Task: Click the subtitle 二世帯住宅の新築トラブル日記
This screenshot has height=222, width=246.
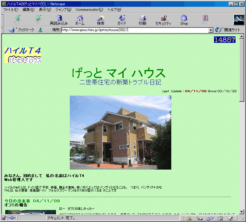Action: (120, 82)
